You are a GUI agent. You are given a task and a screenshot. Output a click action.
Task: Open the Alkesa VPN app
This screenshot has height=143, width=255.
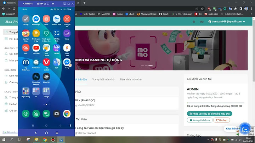tap(57, 19)
